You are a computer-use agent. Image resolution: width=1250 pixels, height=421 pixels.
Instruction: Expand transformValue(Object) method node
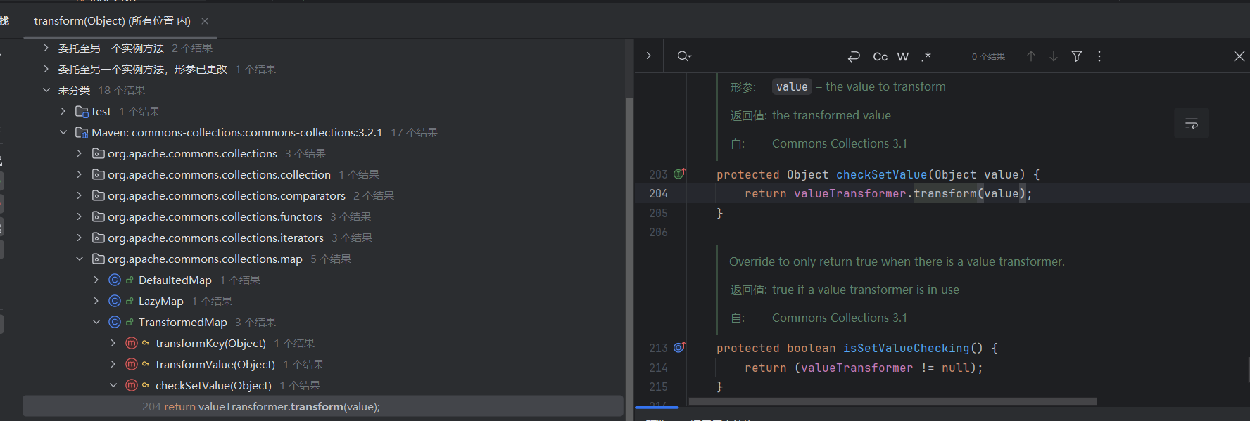(x=113, y=364)
